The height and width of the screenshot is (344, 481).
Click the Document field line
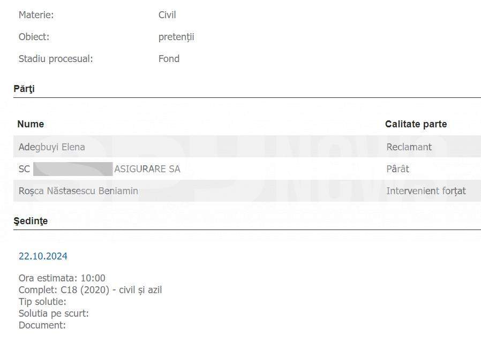coord(42,325)
